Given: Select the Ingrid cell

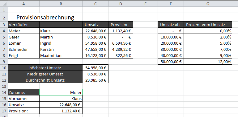Looking at the screenshot, I should coord(61,43).
